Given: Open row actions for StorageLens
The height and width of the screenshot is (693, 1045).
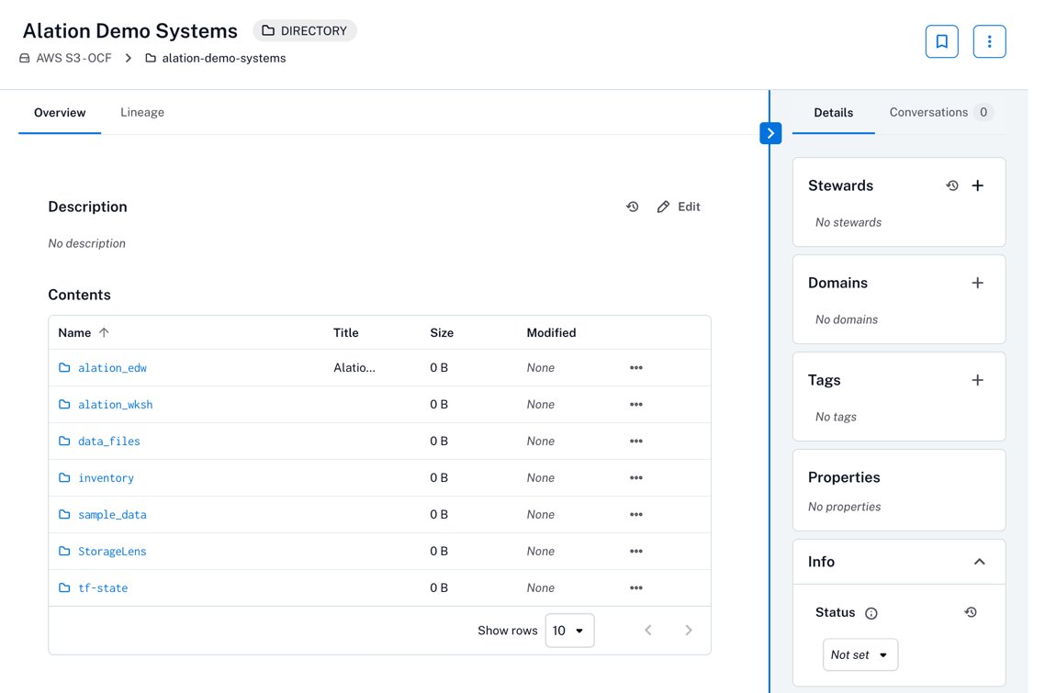Looking at the screenshot, I should pyautogui.click(x=635, y=551).
